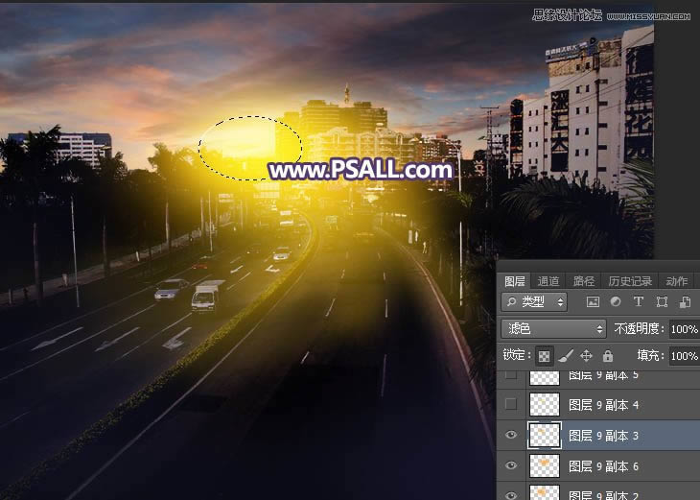The width and height of the screenshot is (700, 500).
Task: Filter layers by shape type icon
Action: click(x=661, y=302)
